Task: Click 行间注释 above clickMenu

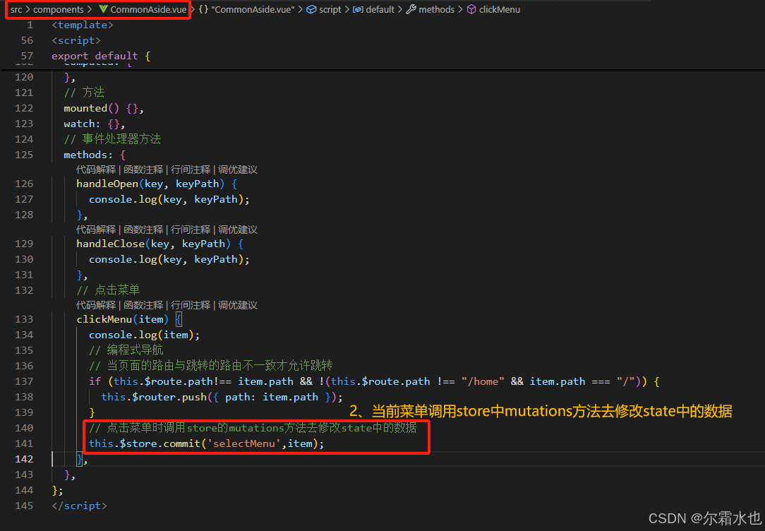Action: click(x=191, y=305)
